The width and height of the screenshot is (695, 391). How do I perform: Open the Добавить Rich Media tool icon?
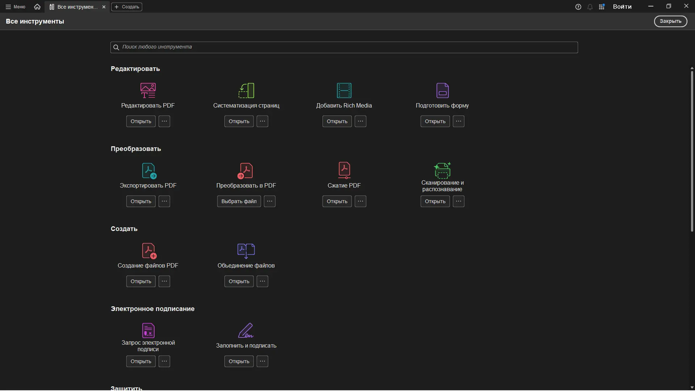344,91
